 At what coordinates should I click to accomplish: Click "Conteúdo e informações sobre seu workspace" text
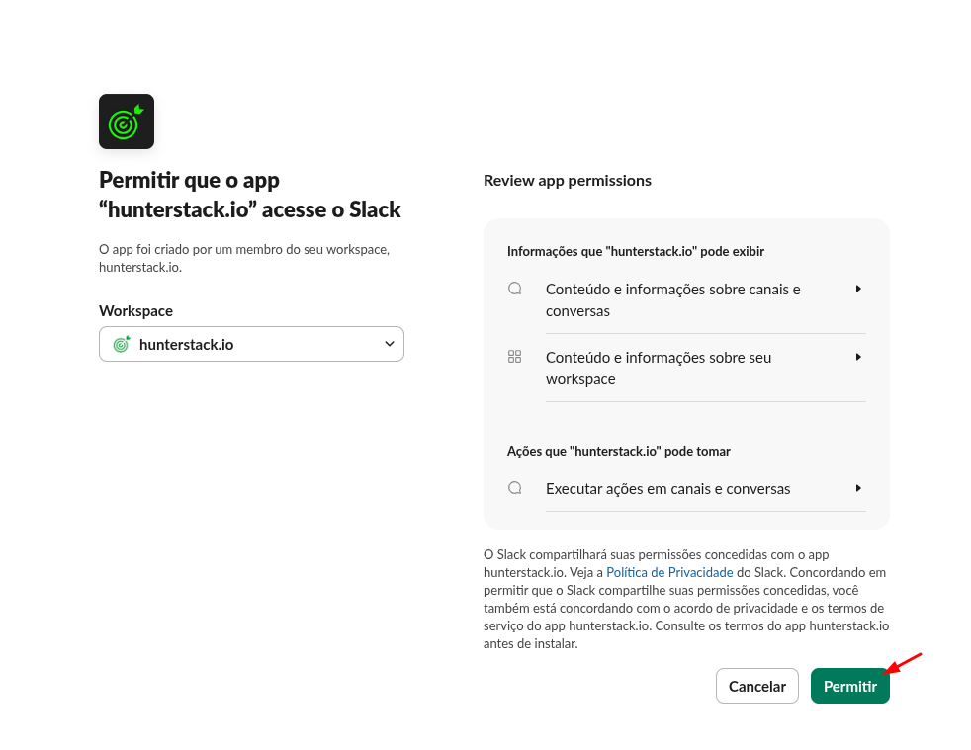(x=659, y=369)
